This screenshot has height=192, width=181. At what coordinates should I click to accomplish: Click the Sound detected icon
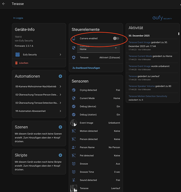click(74, 180)
